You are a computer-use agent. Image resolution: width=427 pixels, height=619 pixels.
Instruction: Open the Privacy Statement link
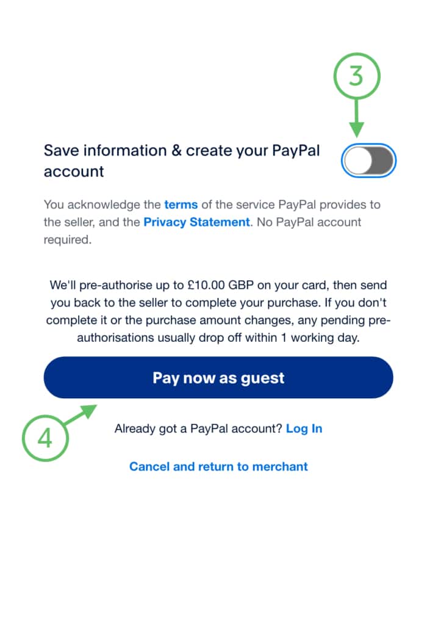tap(196, 222)
